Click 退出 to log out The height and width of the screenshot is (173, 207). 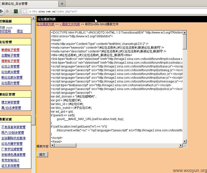[20, 31]
